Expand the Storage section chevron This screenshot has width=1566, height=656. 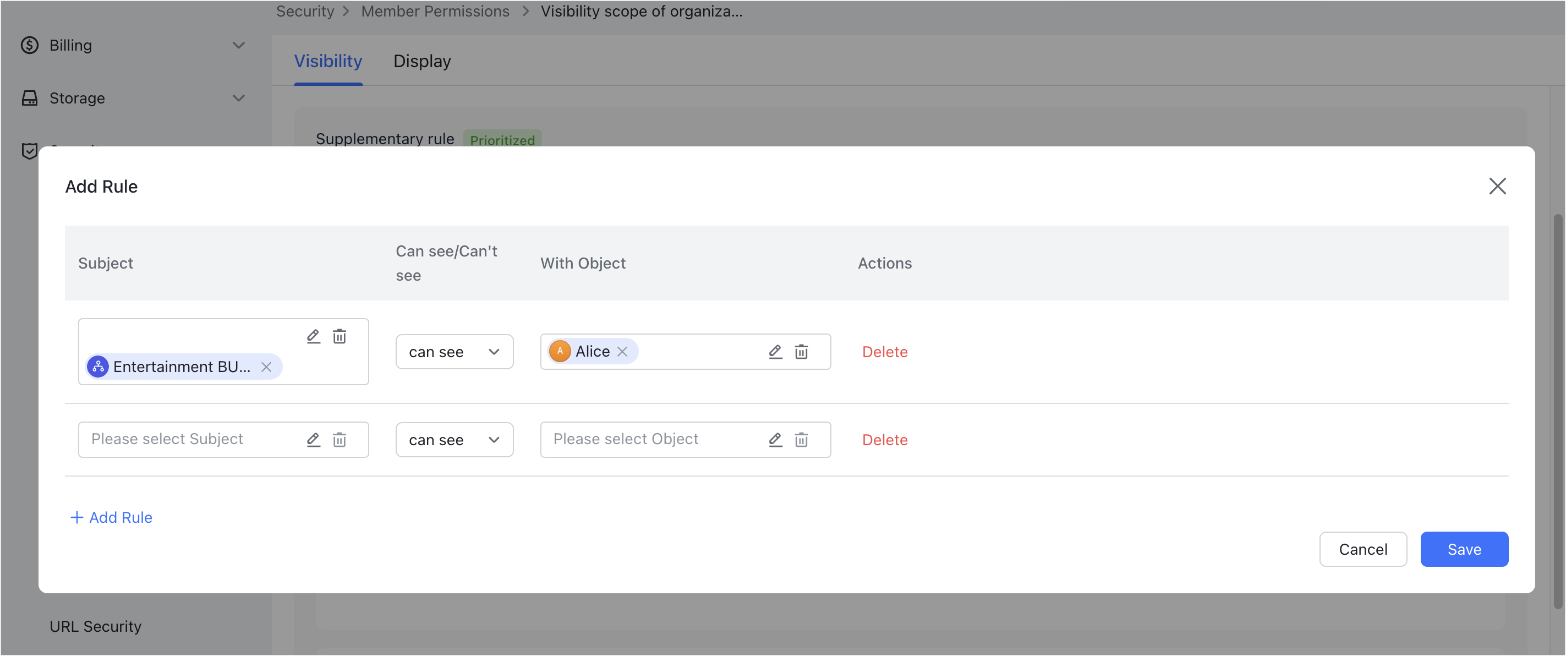[238, 98]
